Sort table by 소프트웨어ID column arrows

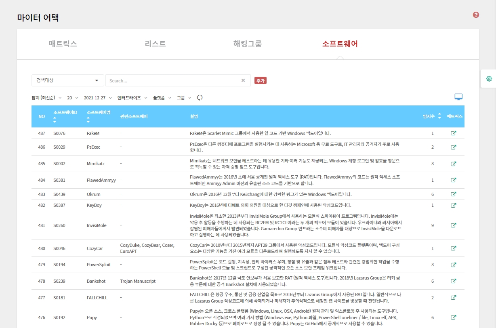(x=55, y=120)
